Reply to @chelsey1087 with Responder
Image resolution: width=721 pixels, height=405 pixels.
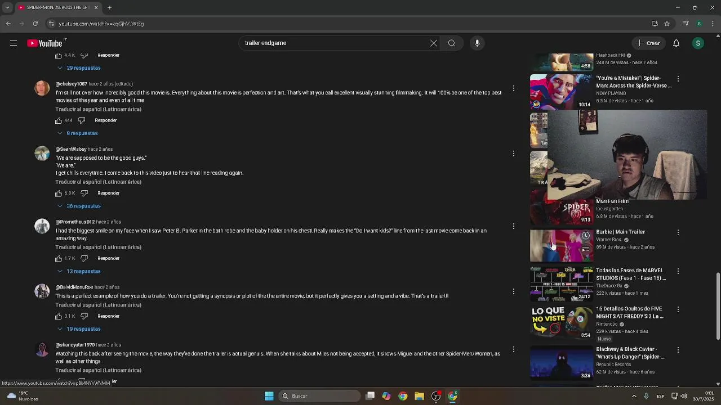pos(106,120)
